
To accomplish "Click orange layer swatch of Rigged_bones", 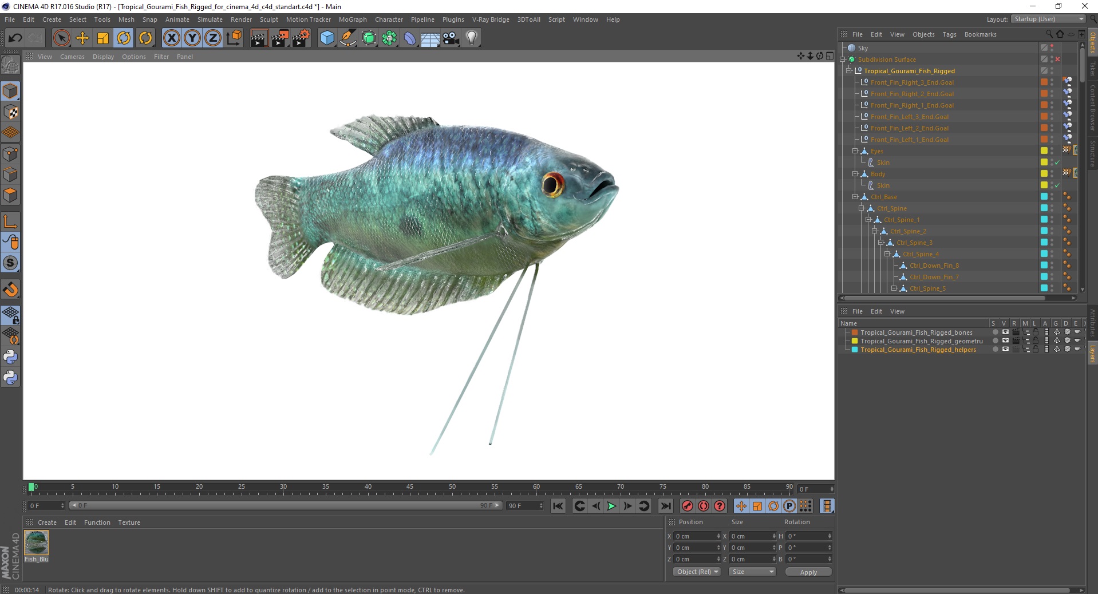I will (x=855, y=332).
